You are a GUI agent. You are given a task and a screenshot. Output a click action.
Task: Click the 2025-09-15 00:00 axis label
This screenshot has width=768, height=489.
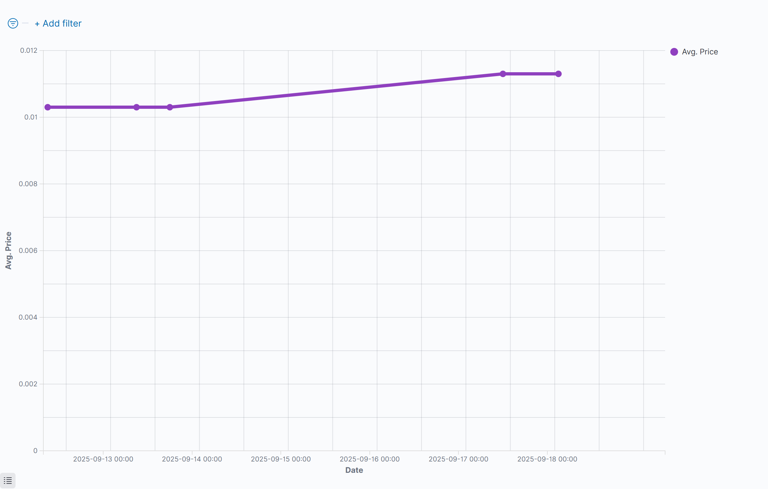pos(281,459)
